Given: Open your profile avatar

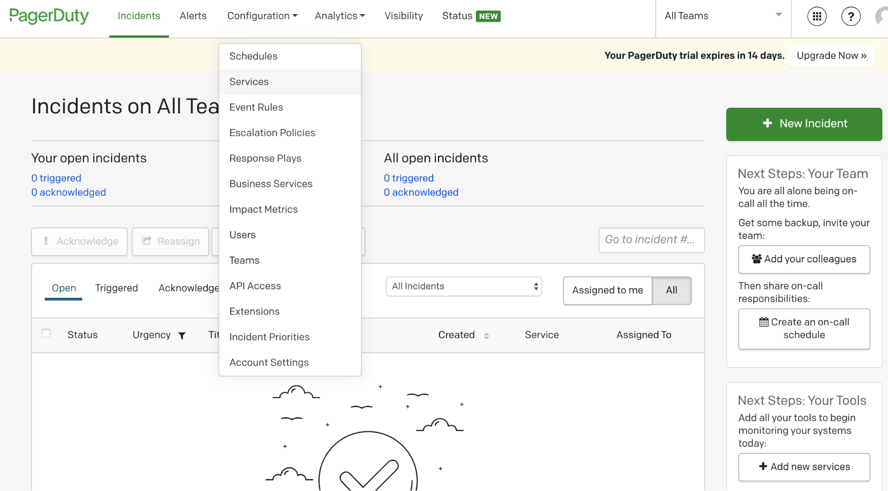Looking at the screenshot, I should 881,16.
